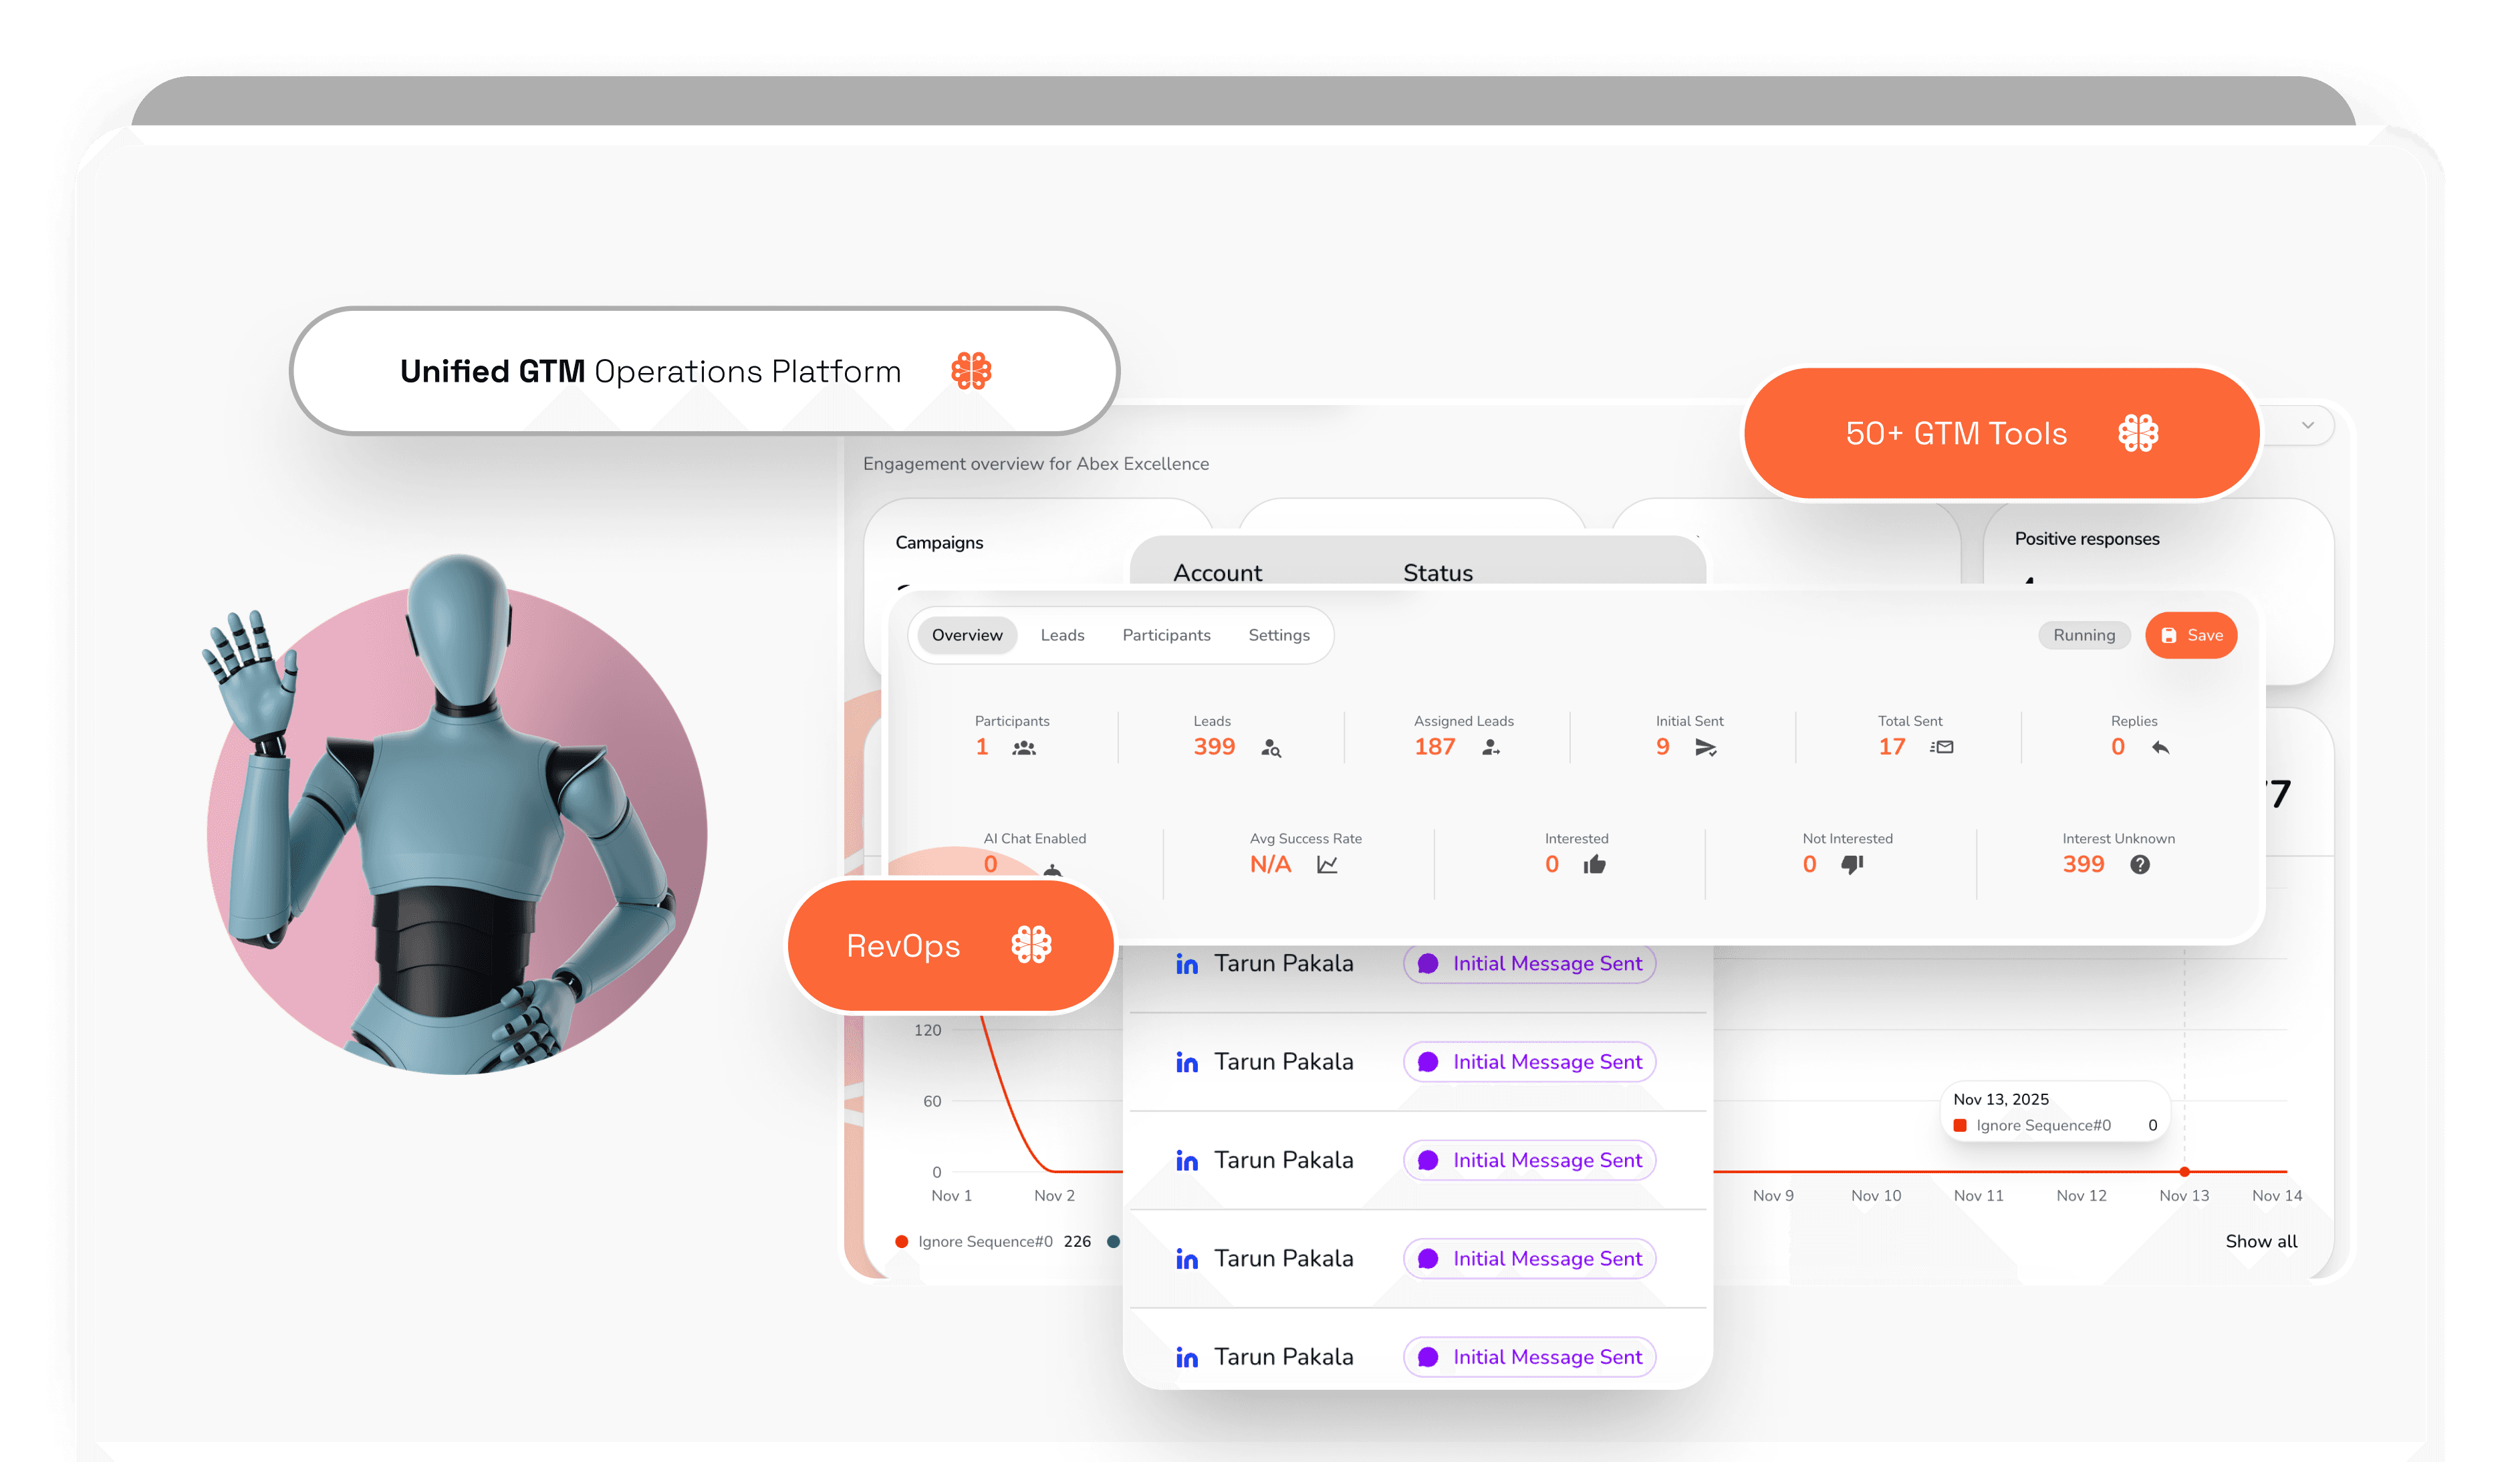
Task: Click the Show all link
Action: pyautogui.click(x=2261, y=1241)
